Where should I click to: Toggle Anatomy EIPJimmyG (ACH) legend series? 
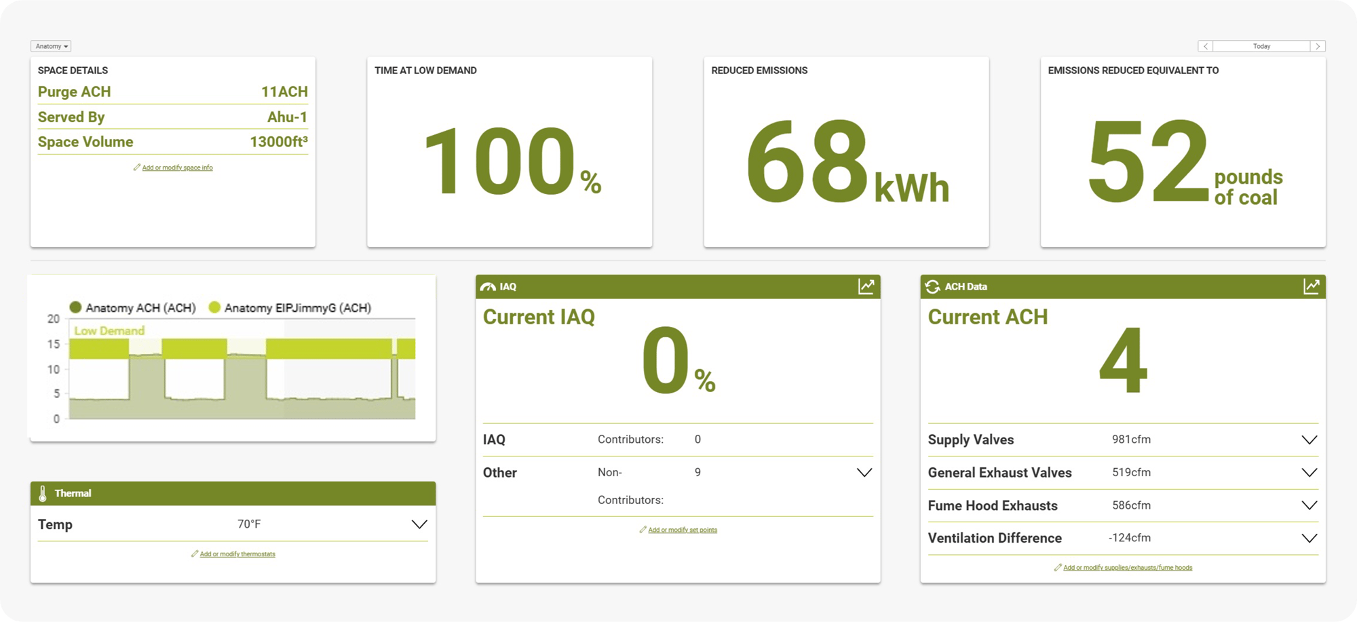290,308
